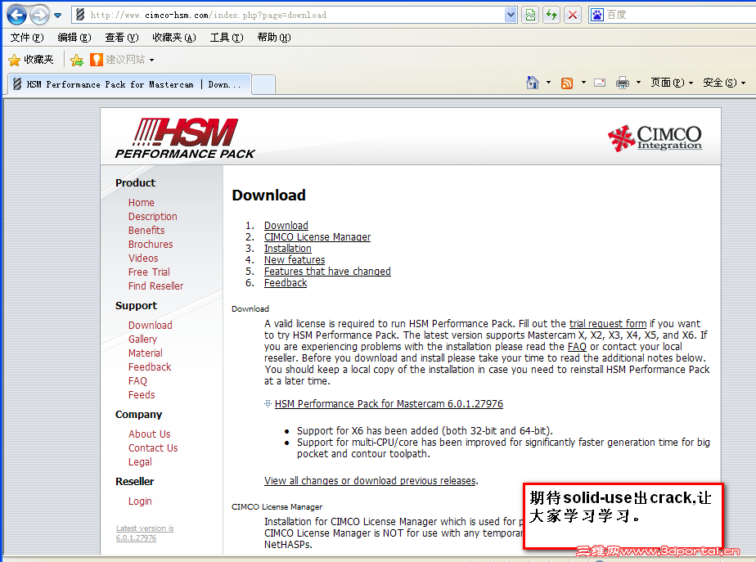Click the printer icon
This screenshot has width=756, height=562.
pyautogui.click(x=623, y=83)
